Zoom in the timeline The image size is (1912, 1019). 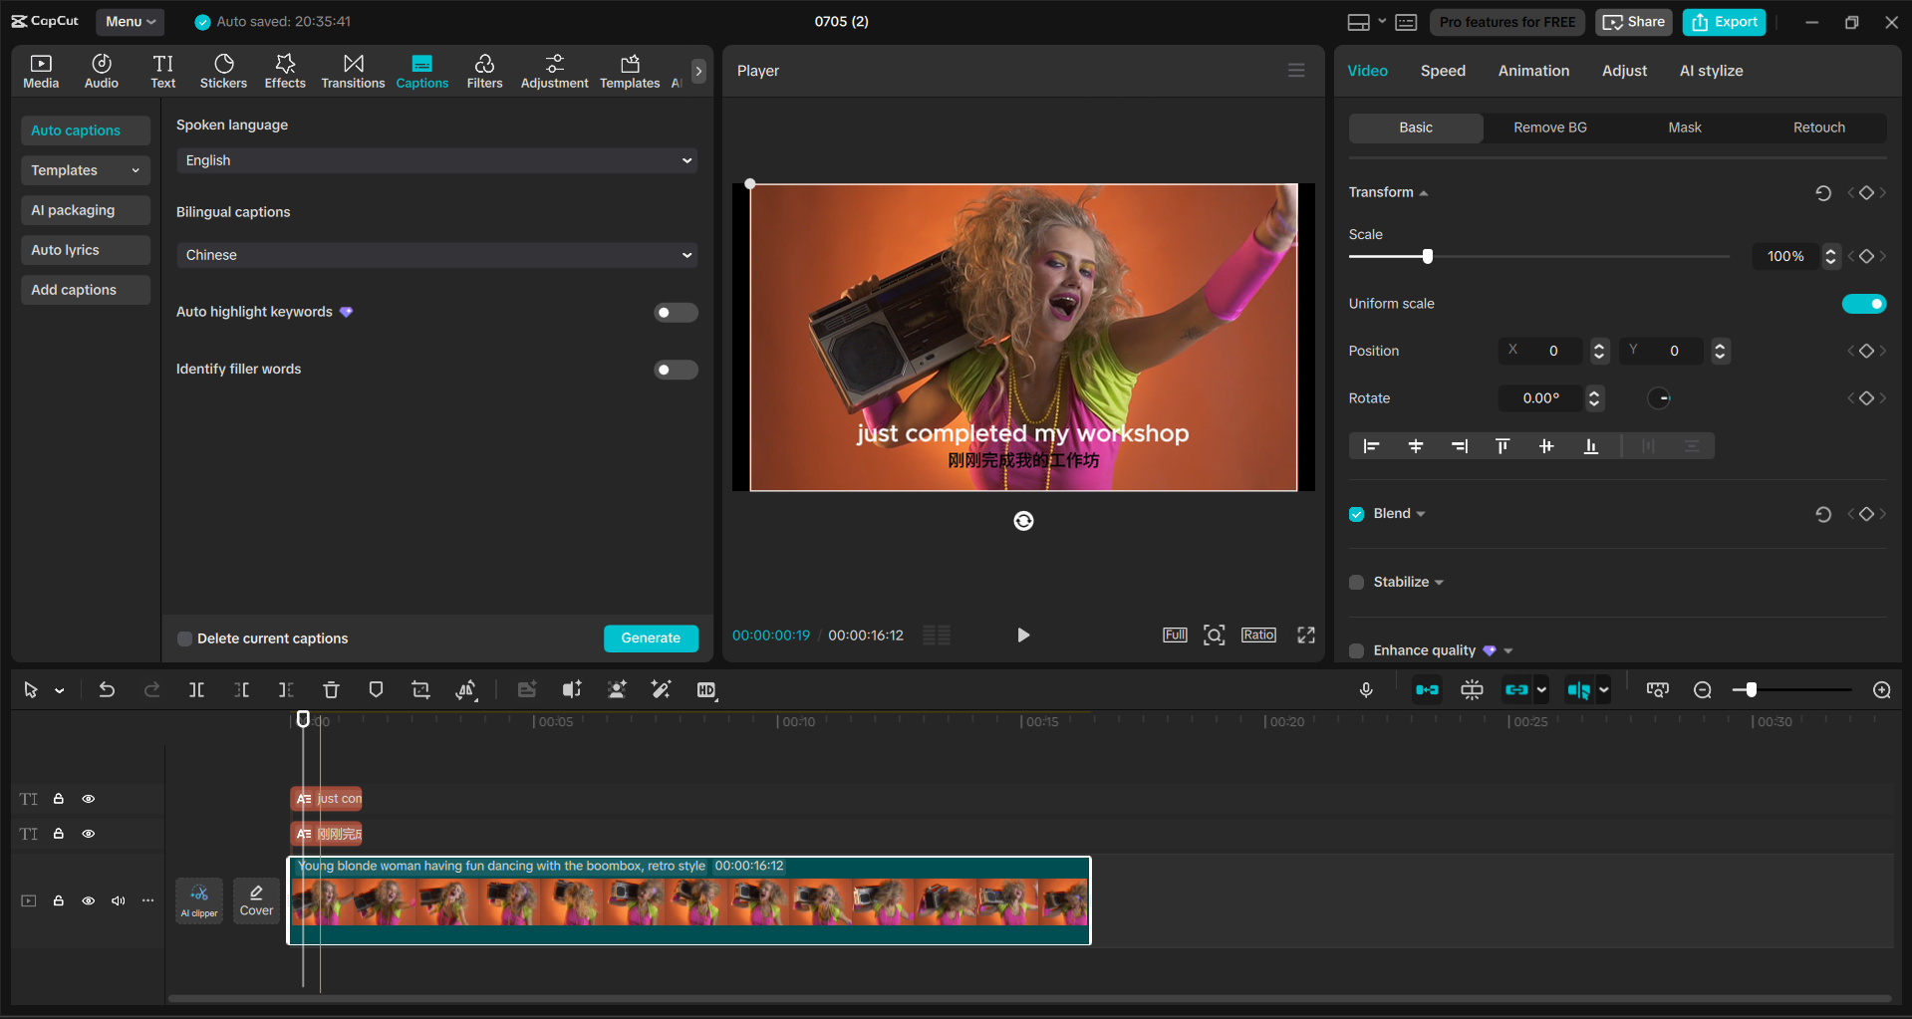[1882, 690]
